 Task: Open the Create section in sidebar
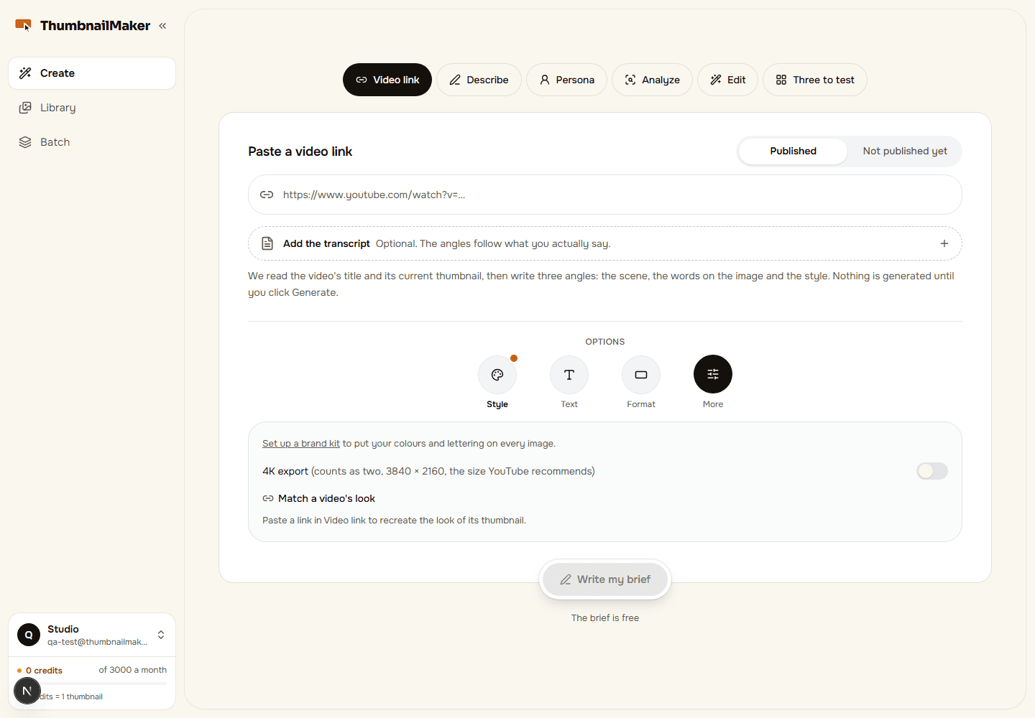click(92, 73)
